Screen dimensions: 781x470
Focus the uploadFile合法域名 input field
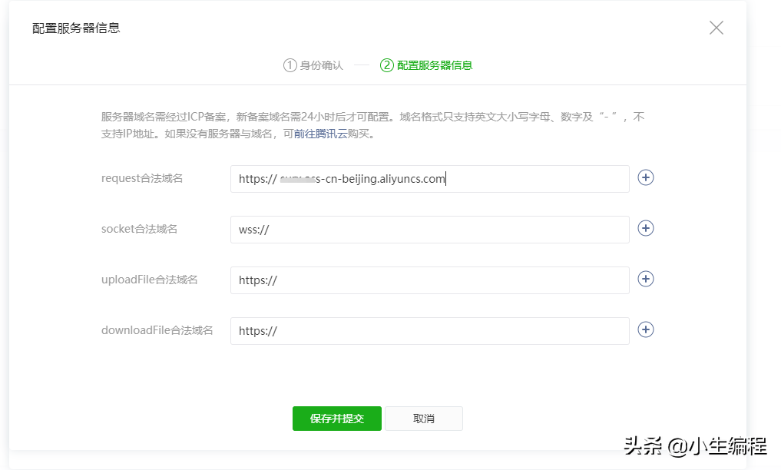coord(430,280)
